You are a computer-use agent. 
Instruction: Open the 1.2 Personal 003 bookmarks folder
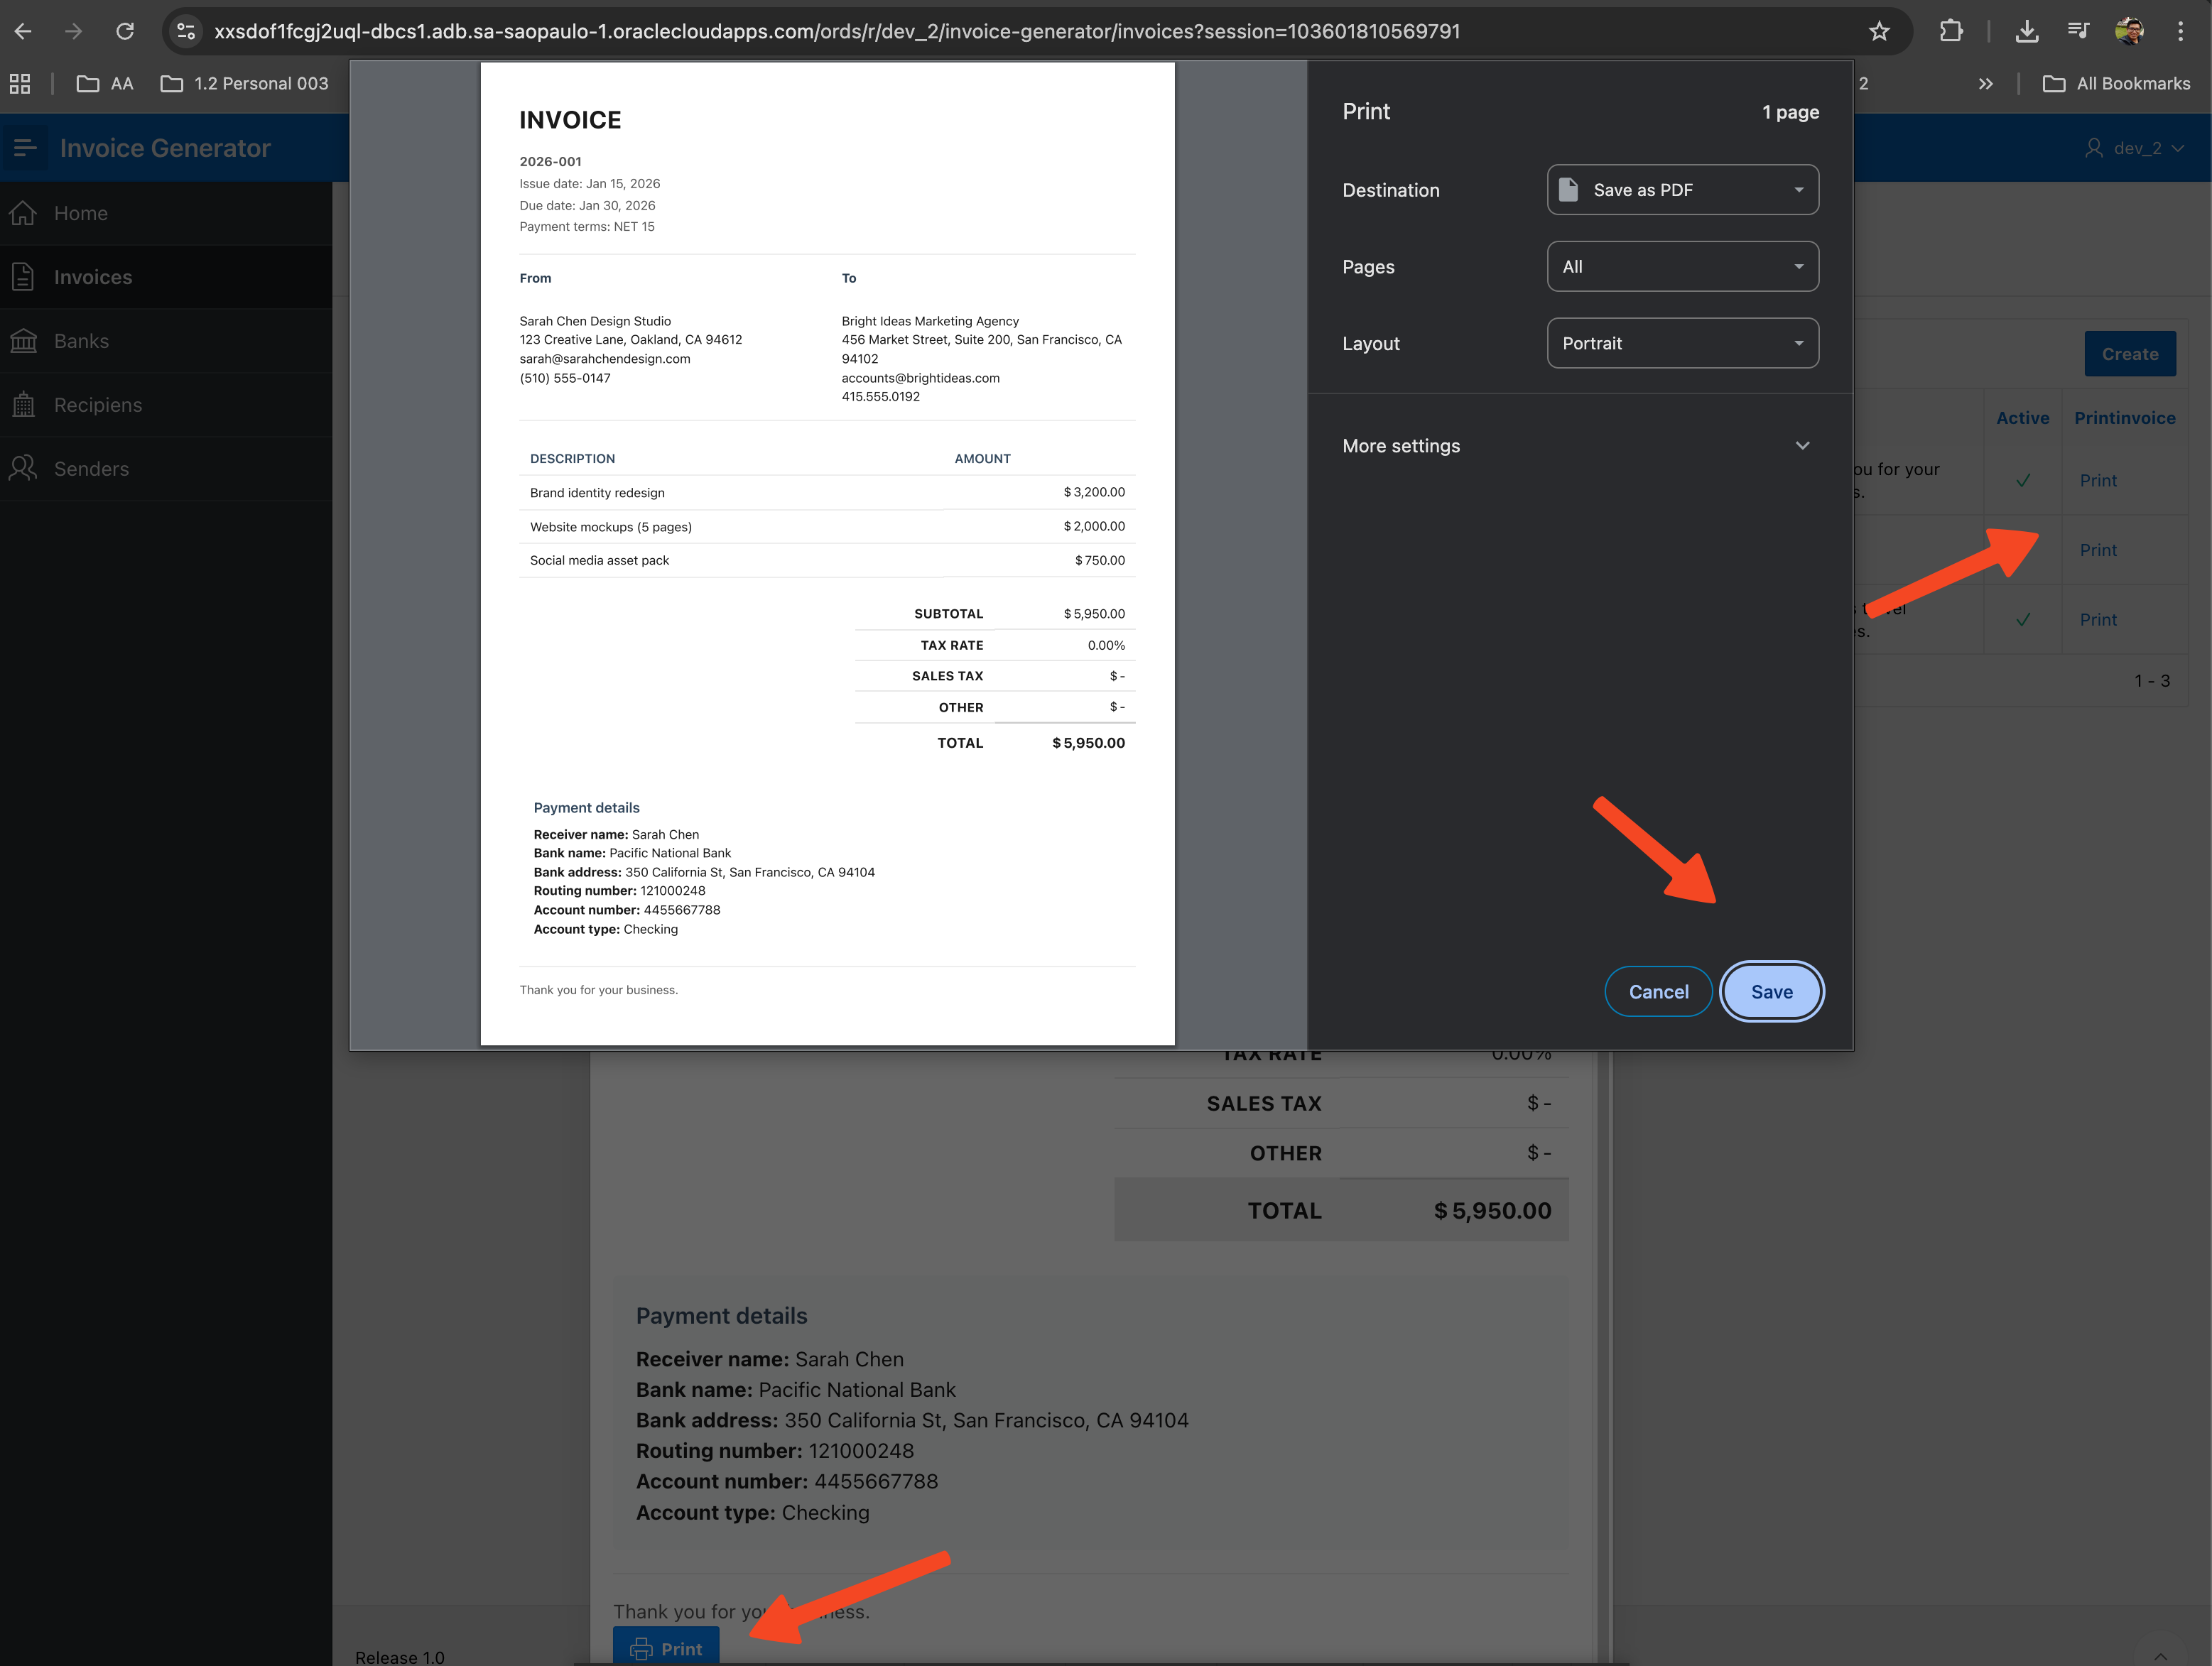(x=245, y=83)
